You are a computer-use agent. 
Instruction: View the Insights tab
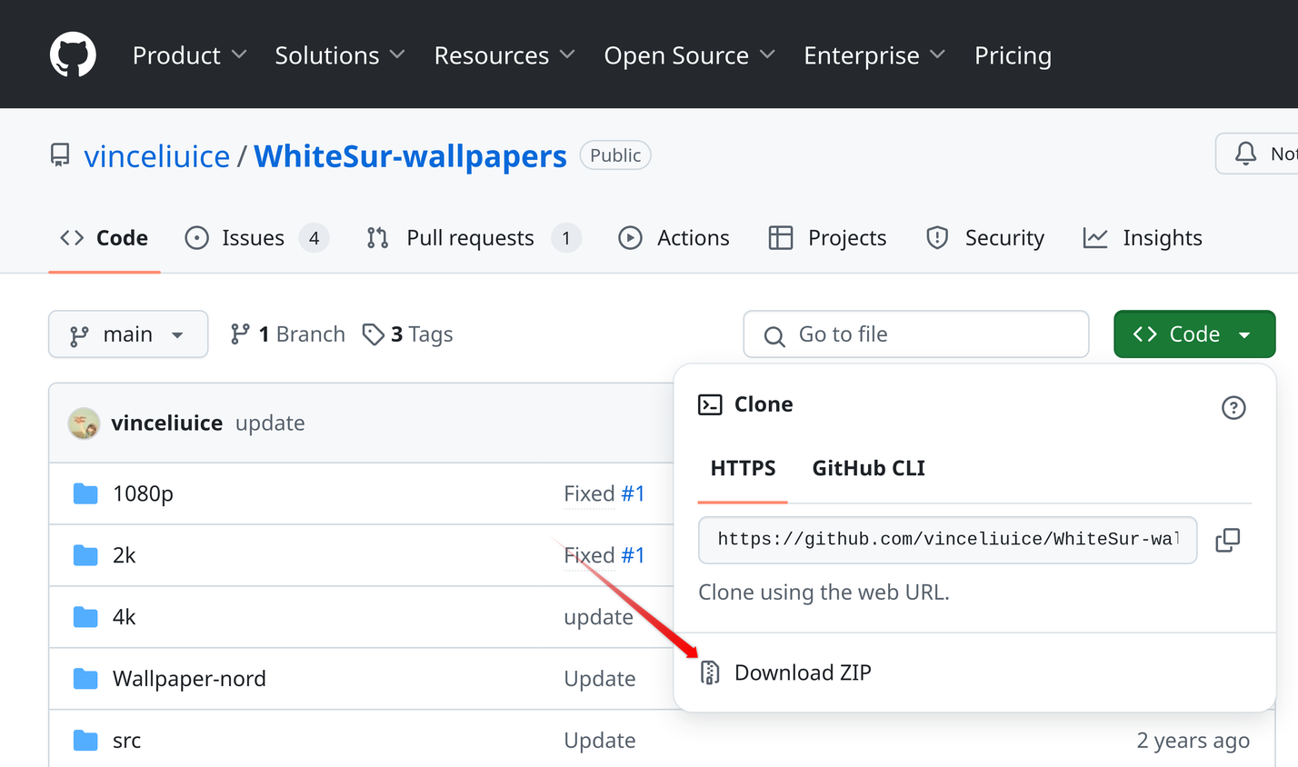point(1143,238)
